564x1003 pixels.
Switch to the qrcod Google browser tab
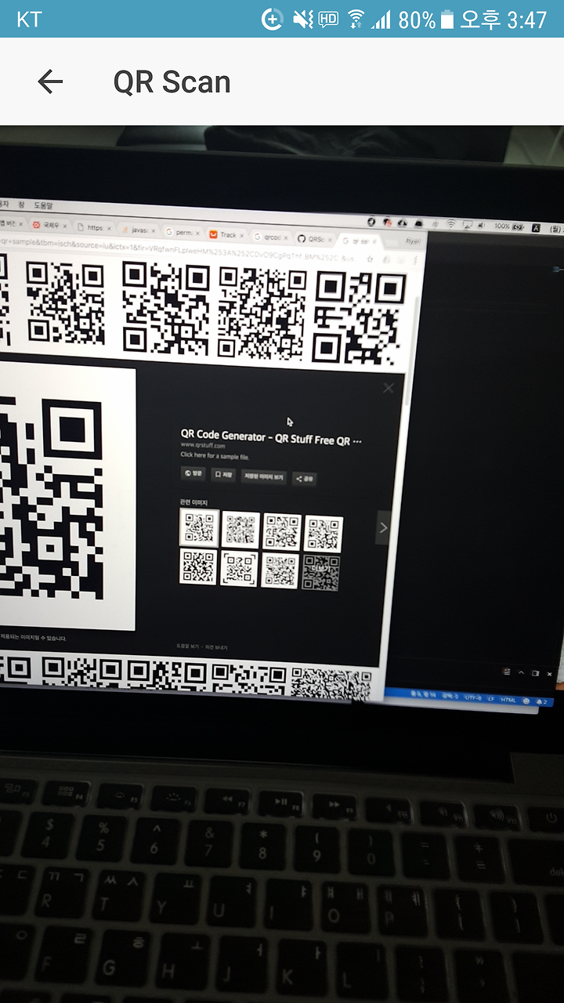point(271,237)
